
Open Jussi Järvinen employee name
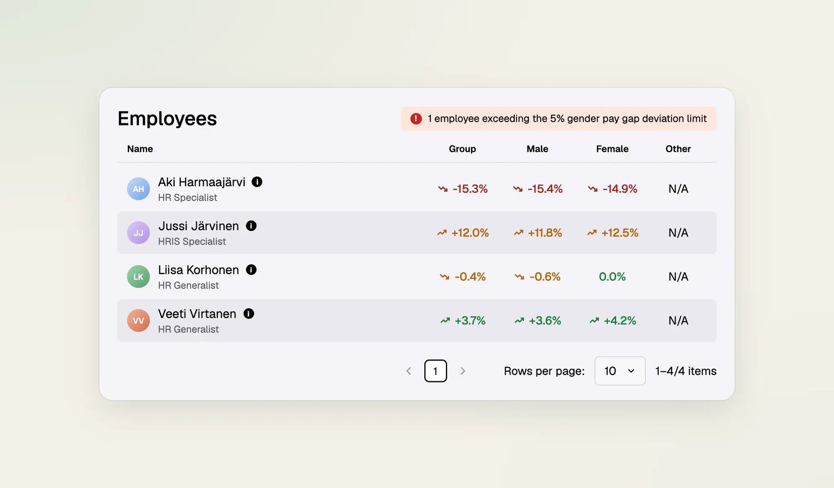[198, 226]
